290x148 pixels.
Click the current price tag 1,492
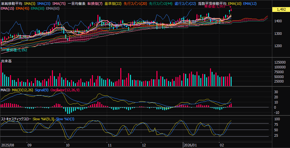281,10
